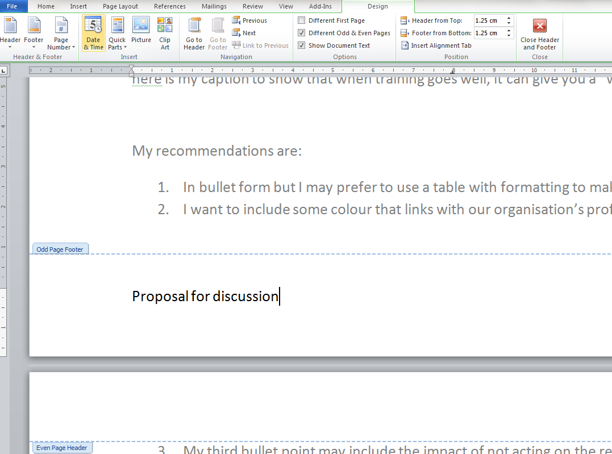
Task: Switch to the Home tab
Action: point(46,6)
